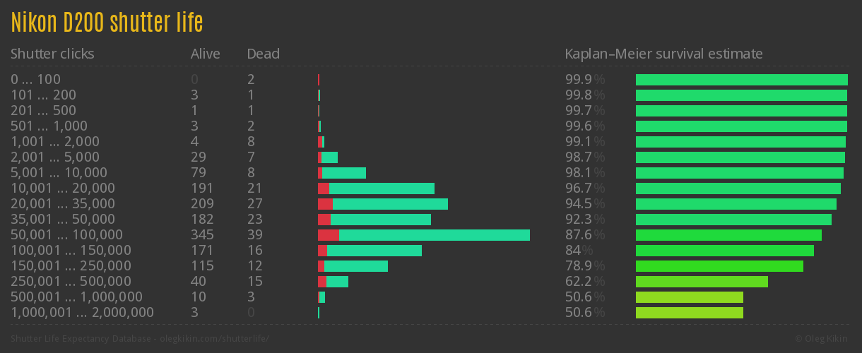Click the alive count 345
Screen dimensions: 862x353
(202, 235)
